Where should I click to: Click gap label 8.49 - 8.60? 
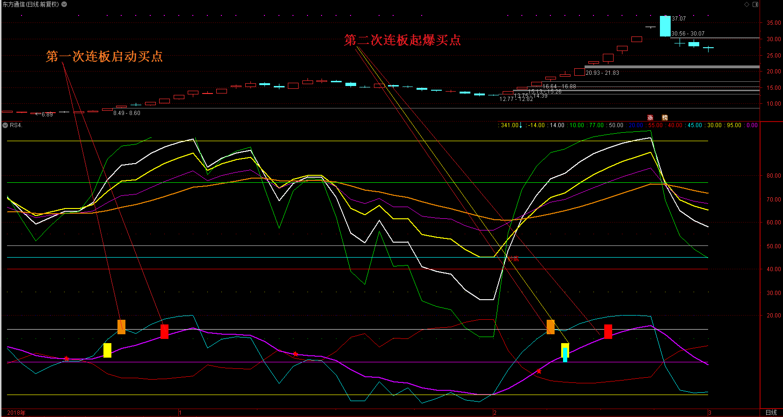(127, 113)
